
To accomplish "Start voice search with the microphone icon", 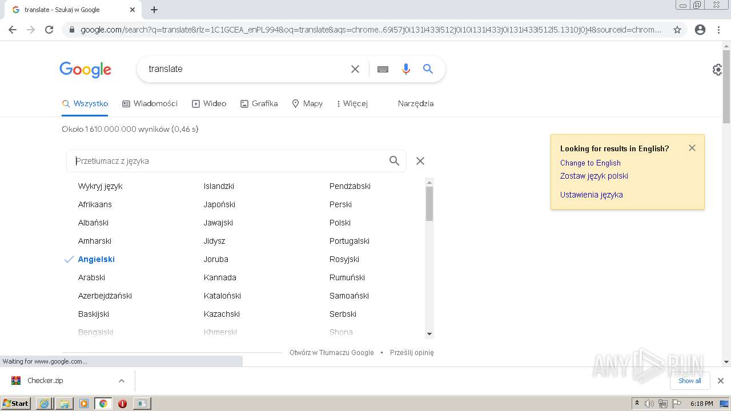I will point(405,69).
